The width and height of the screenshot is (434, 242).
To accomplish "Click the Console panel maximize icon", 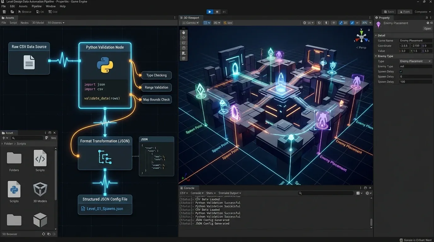I will (365, 188).
